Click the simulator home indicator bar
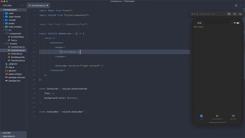This screenshot has width=245, height=138. click(217, 122)
